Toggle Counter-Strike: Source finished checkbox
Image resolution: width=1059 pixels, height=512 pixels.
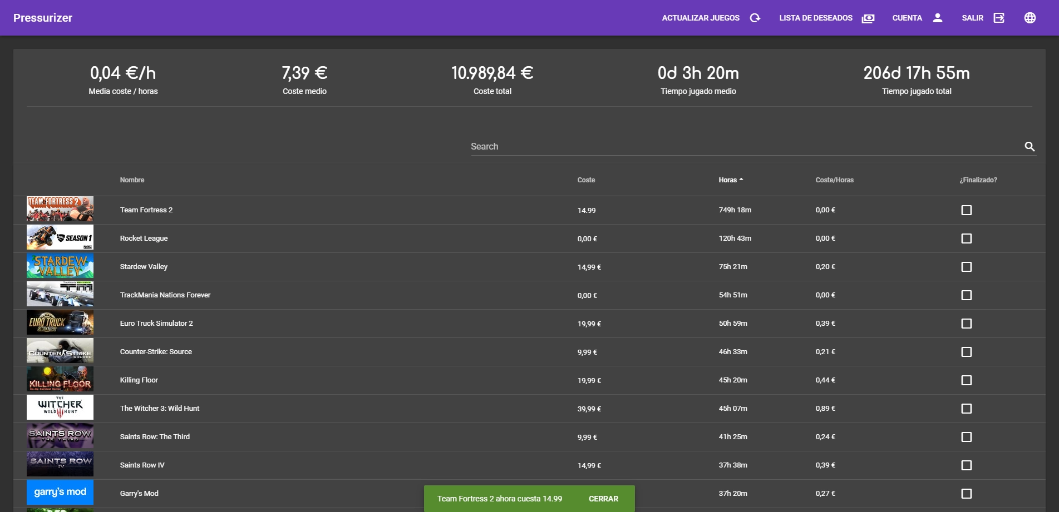click(967, 352)
